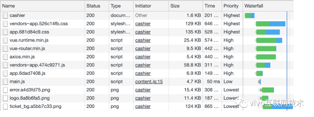Click the vue.runtime.min.js file icon
Viewport: 314px width, 117px height.
click(5, 40)
